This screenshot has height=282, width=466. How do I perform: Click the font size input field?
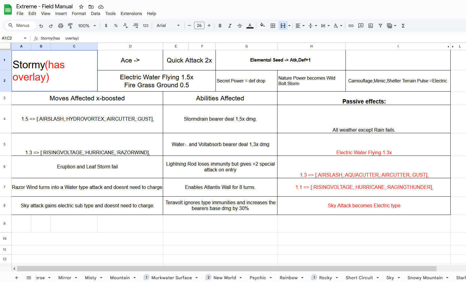199,26
